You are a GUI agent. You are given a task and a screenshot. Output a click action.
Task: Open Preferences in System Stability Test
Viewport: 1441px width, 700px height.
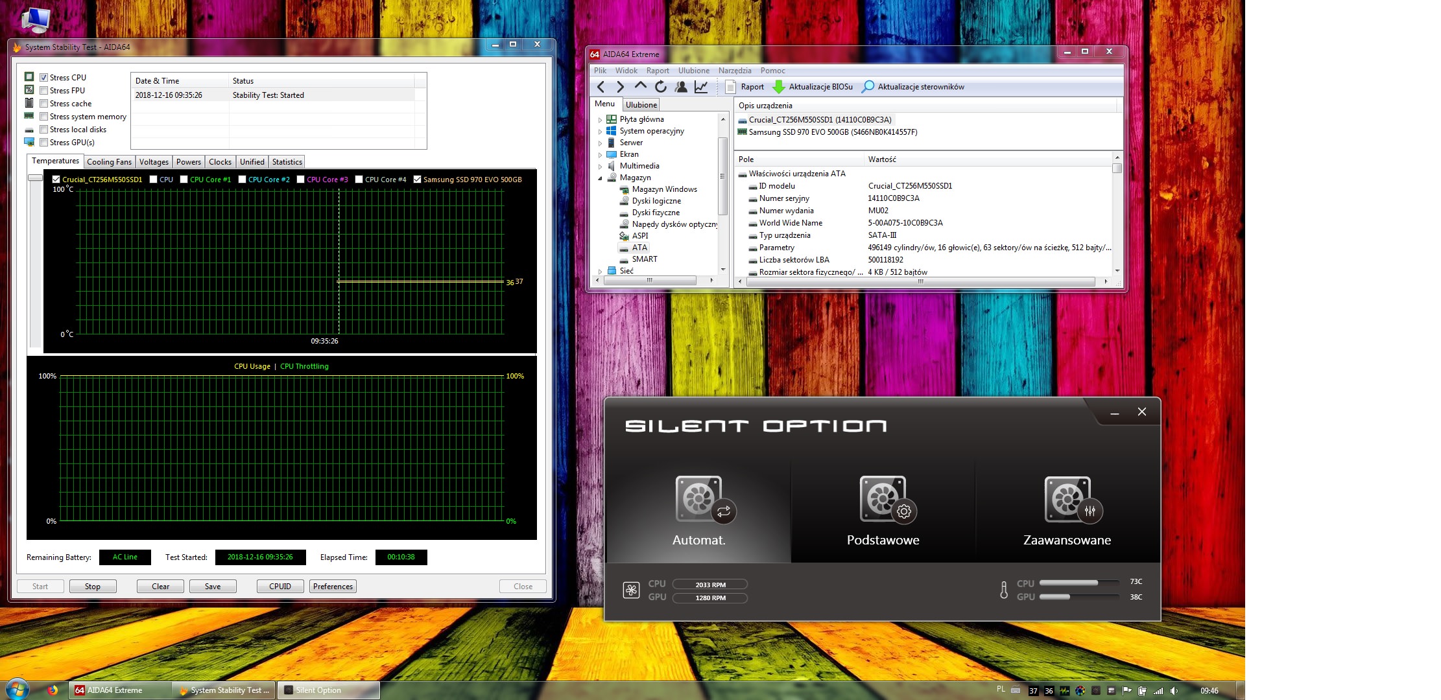pyautogui.click(x=333, y=587)
